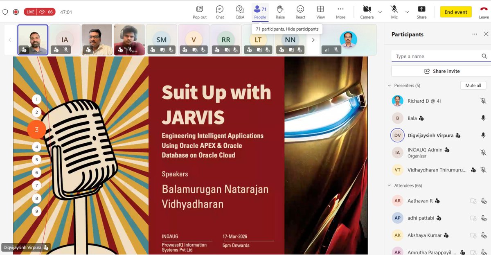Screen dimensions: 491x255
Task: Open the Pop out option
Action: click(x=200, y=12)
